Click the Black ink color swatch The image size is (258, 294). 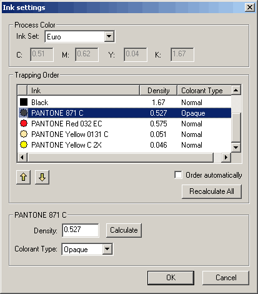(x=24, y=102)
